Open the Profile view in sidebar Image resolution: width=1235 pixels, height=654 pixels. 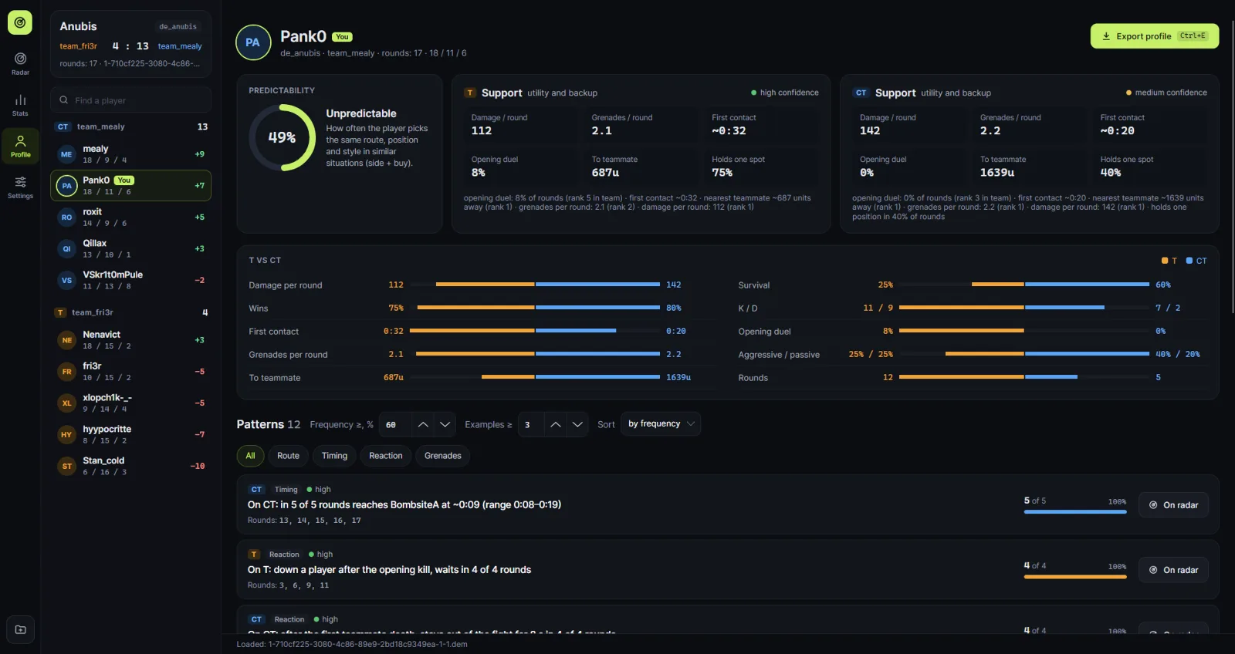point(20,147)
